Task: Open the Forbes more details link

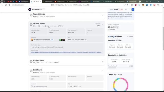Action: (x=66, y=52)
